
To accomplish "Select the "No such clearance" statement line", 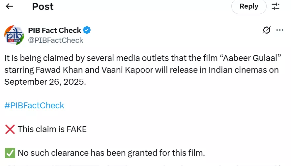I will pos(111,153).
